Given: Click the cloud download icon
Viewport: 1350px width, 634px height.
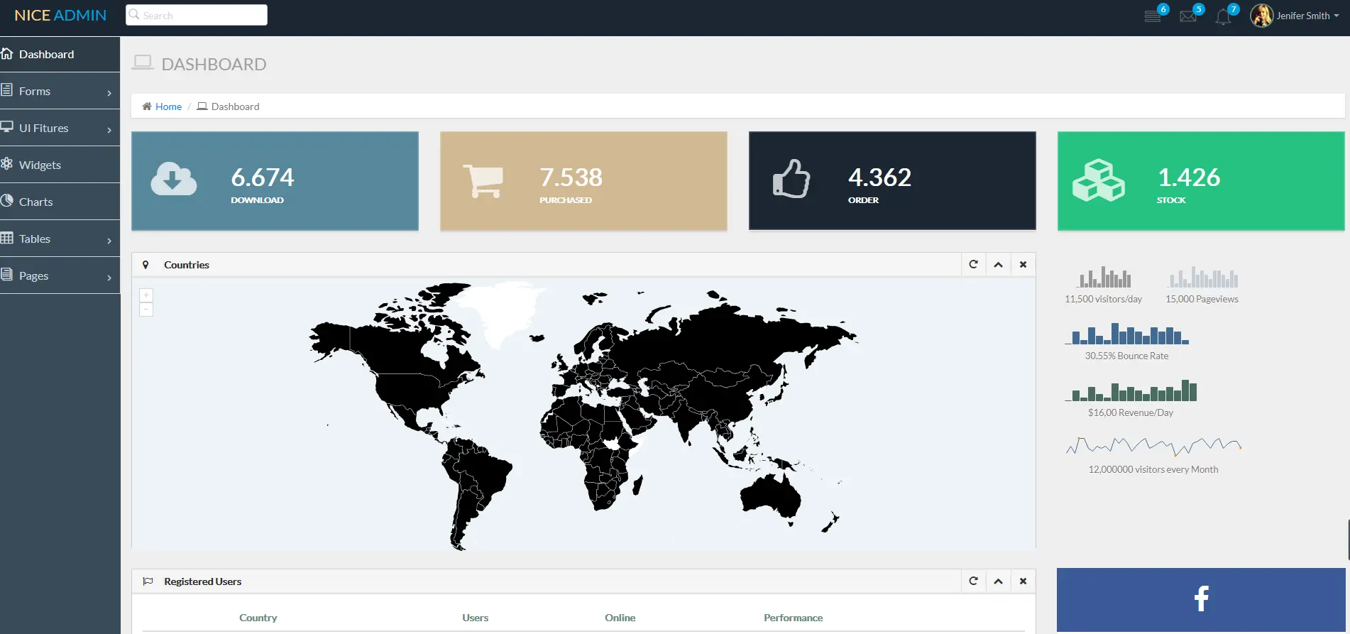Looking at the screenshot, I should point(174,179).
